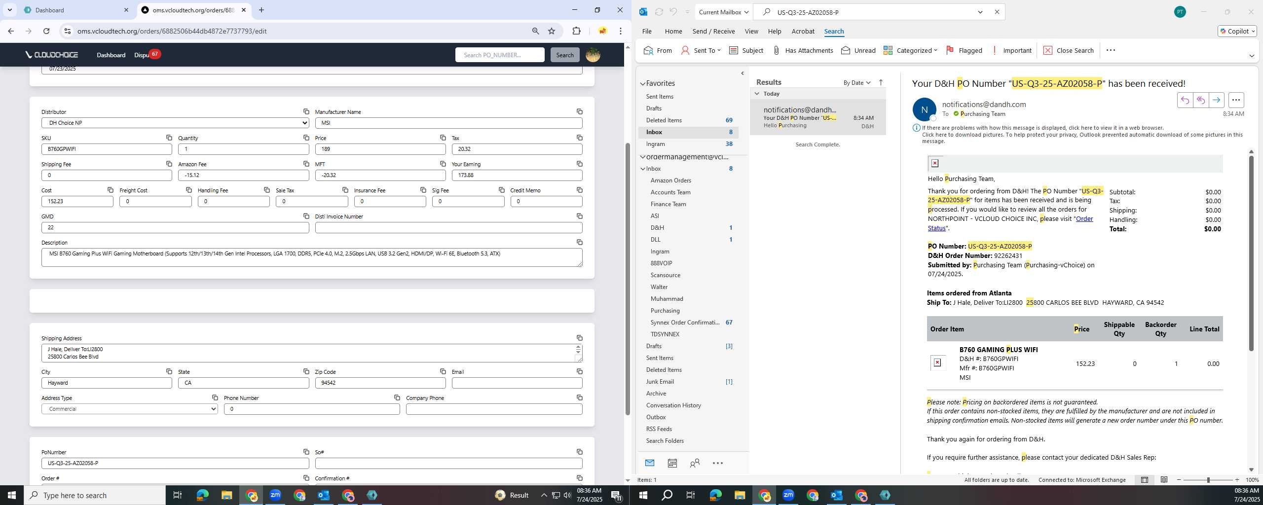The height and width of the screenshot is (505, 1263).
Task: Copy the PoNumber field value
Action: pos(306,452)
